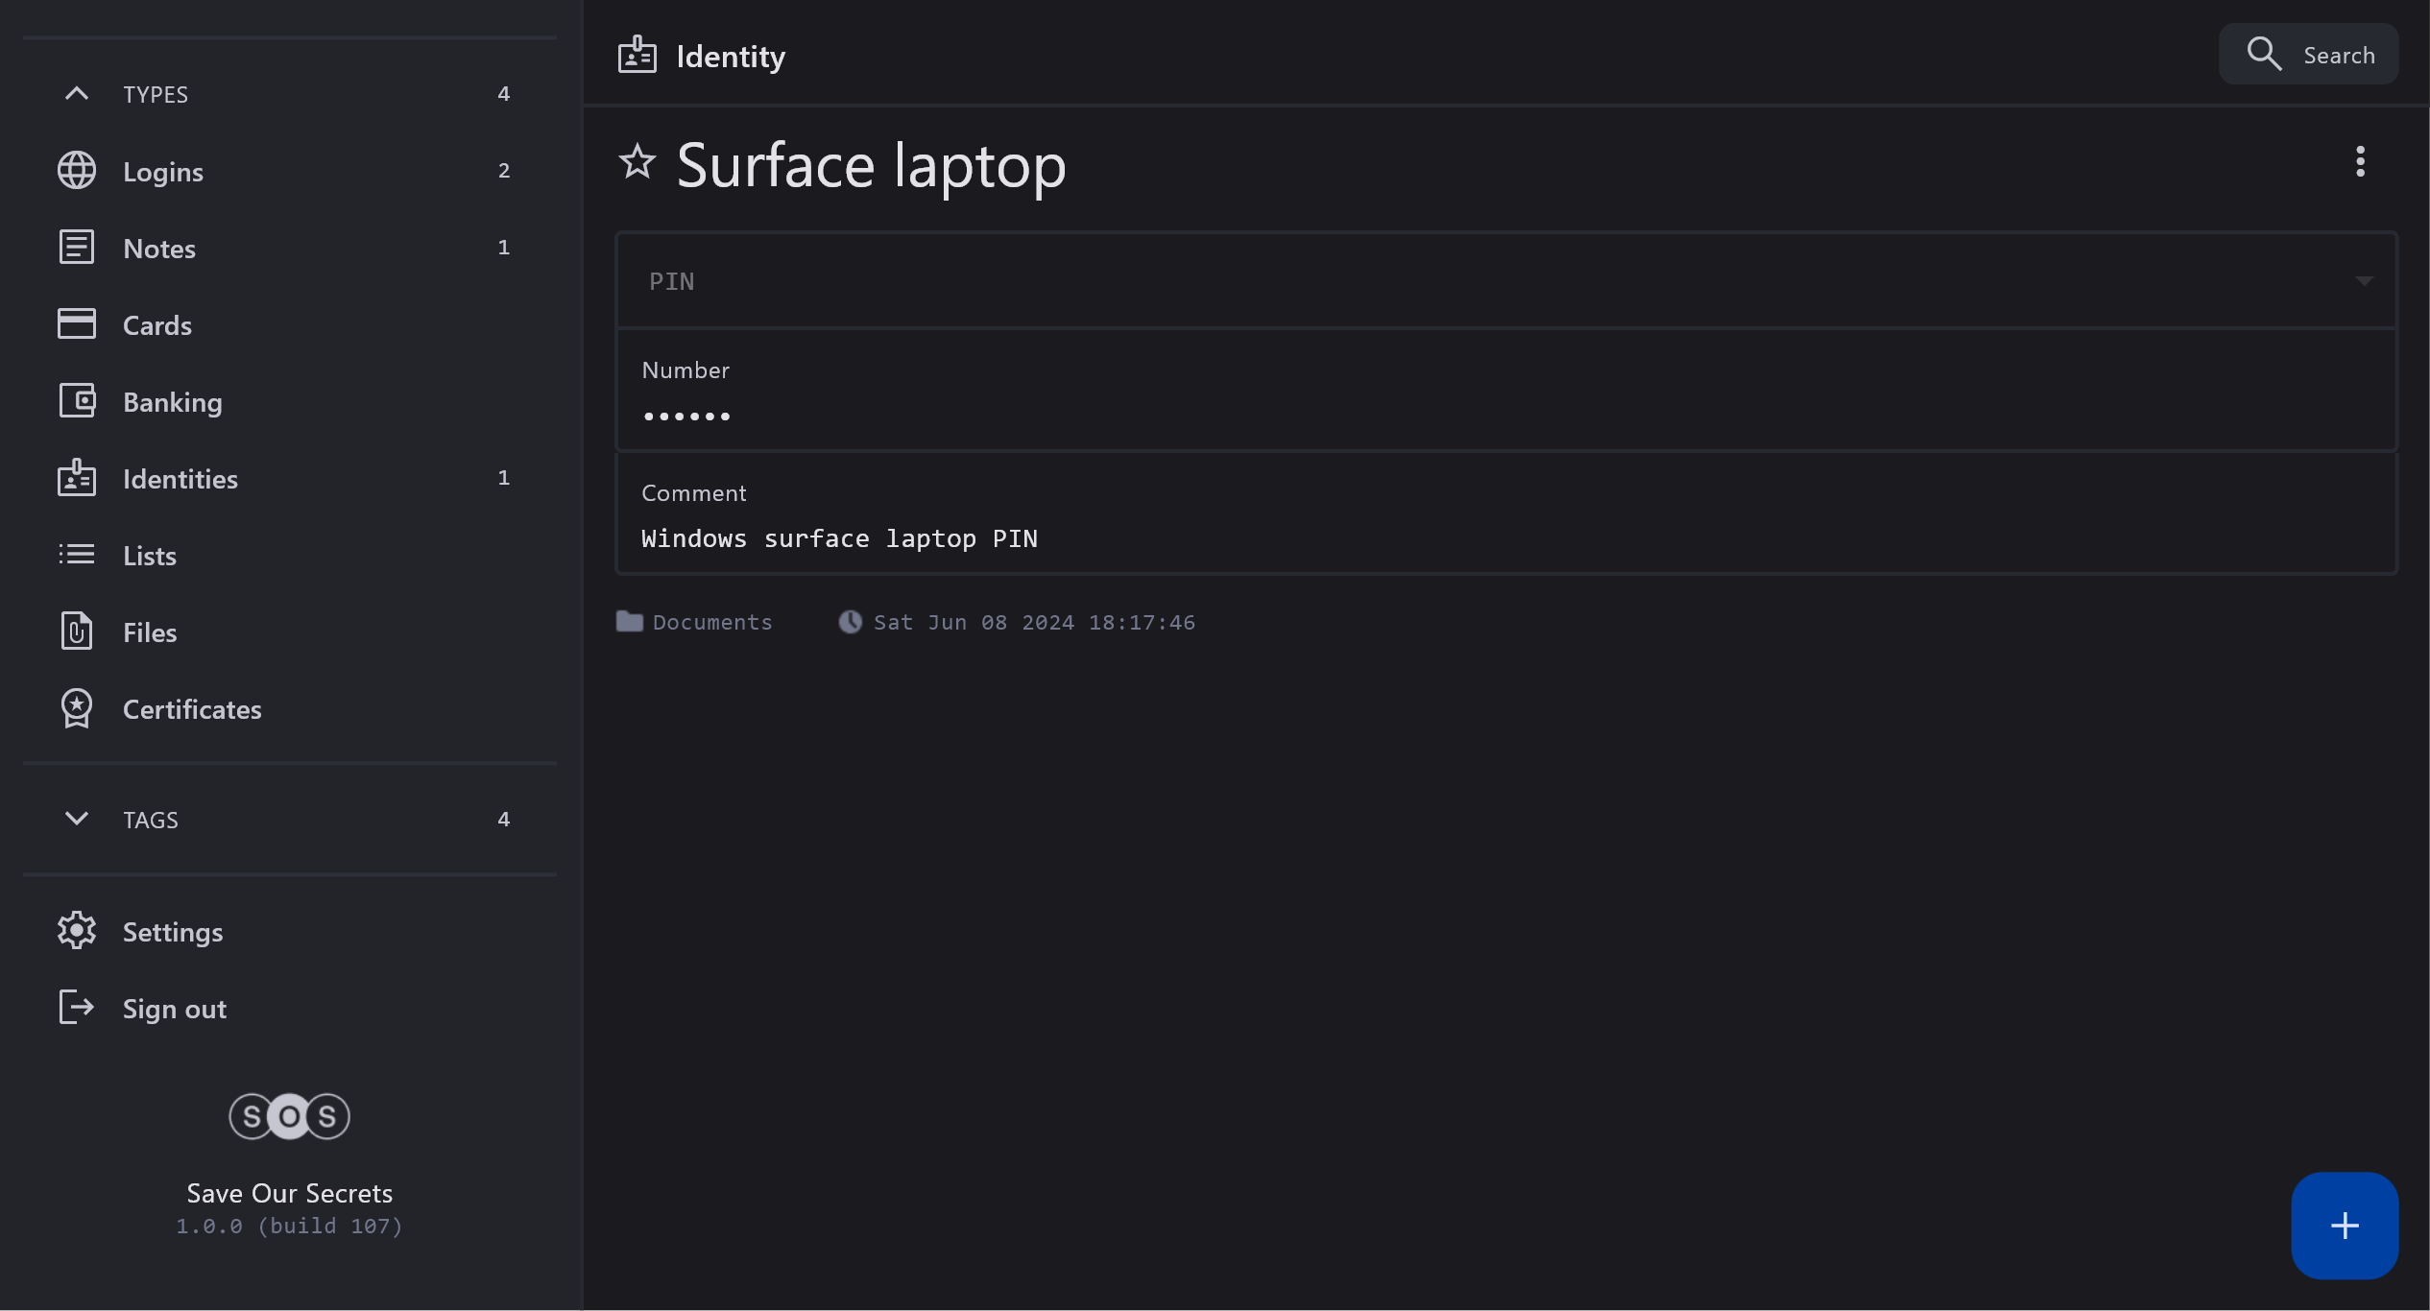Screen dimensions: 2430x1311
Task: Select the Notes document icon
Action: pyautogui.click(x=77, y=248)
